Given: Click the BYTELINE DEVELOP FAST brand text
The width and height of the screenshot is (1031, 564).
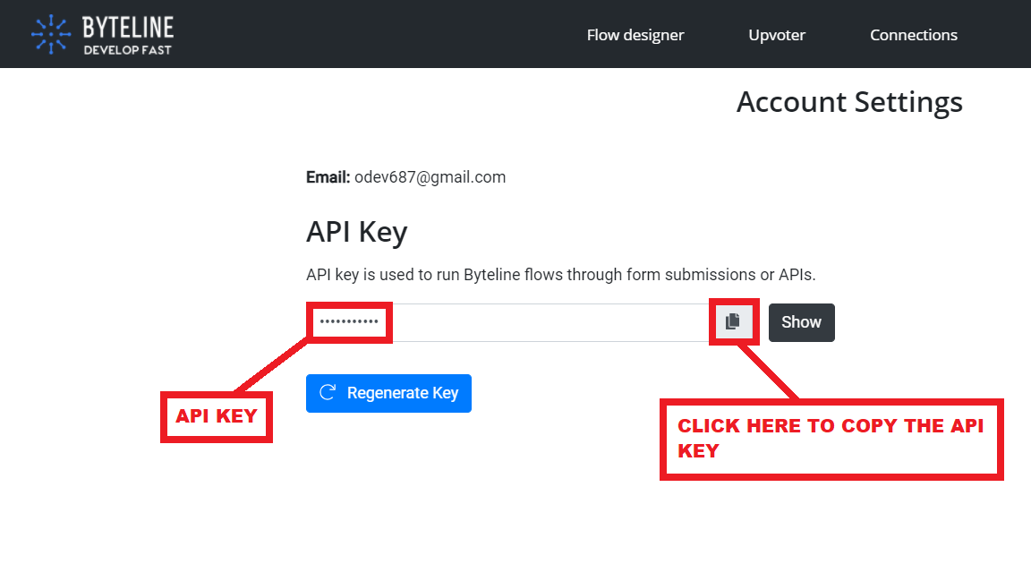Looking at the screenshot, I should point(128,36).
